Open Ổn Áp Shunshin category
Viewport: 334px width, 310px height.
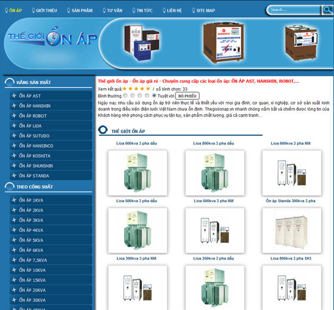point(51,165)
